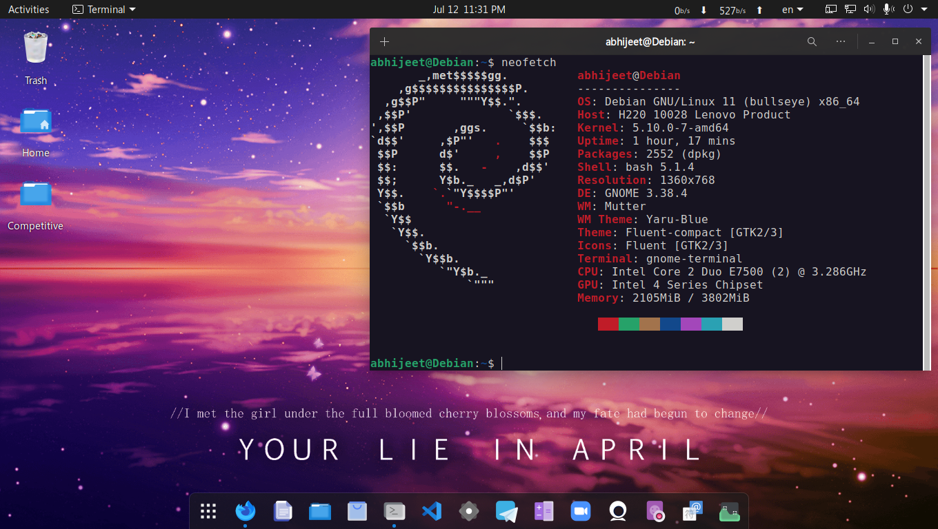Viewport: 938px width, 529px height.
Task: Click the Packages: 2552 (dpkg) line
Action: pyautogui.click(x=650, y=154)
